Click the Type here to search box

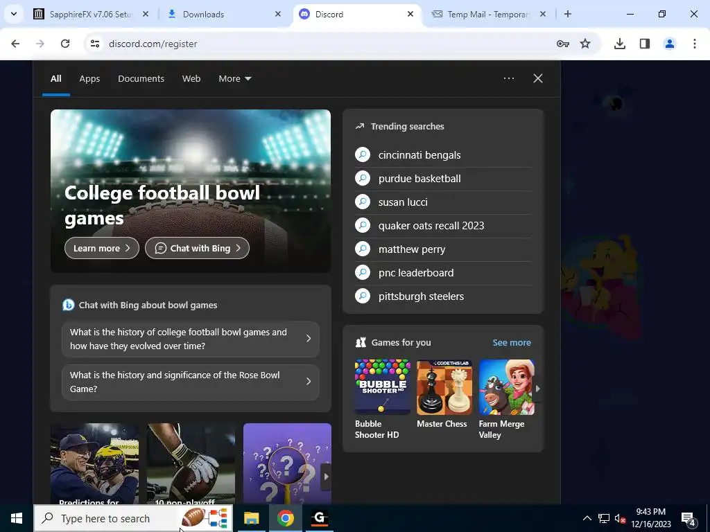coord(133,518)
